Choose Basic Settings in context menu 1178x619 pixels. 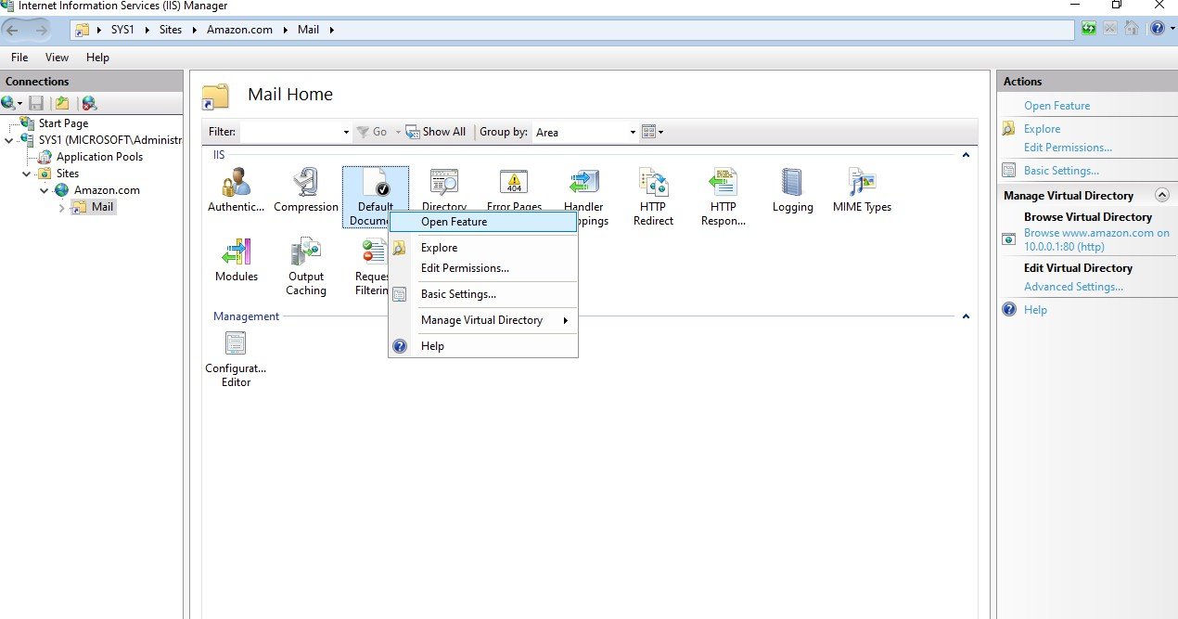click(x=483, y=294)
